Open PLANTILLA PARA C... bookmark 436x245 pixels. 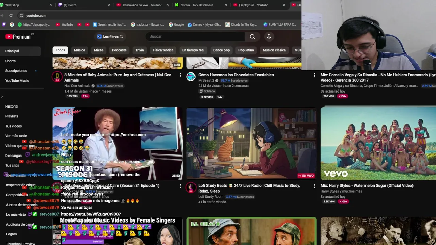coord(280,24)
